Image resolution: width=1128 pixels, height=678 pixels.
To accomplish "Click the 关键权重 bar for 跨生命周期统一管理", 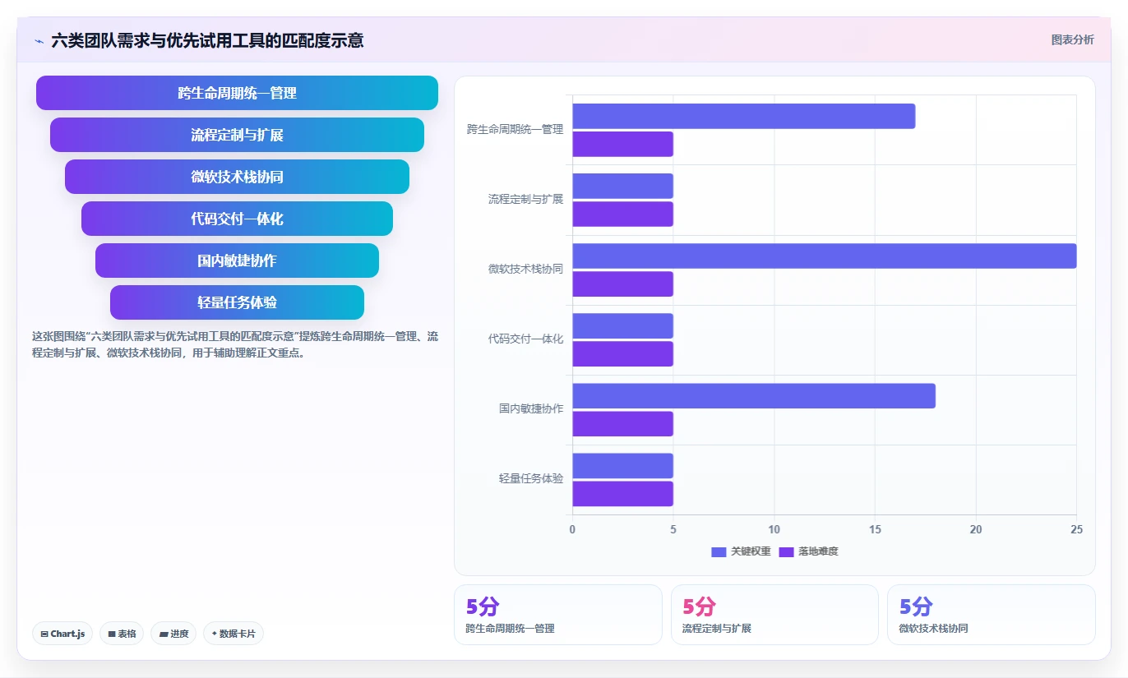I will pyautogui.click(x=743, y=116).
